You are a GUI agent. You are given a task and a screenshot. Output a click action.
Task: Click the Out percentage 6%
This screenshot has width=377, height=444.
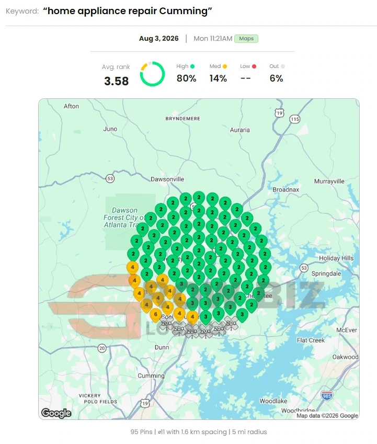[x=276, y=78]
